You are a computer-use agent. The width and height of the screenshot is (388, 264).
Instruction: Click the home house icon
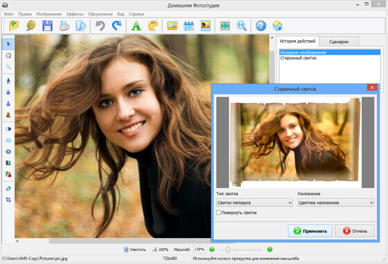(x=277, y=26)
